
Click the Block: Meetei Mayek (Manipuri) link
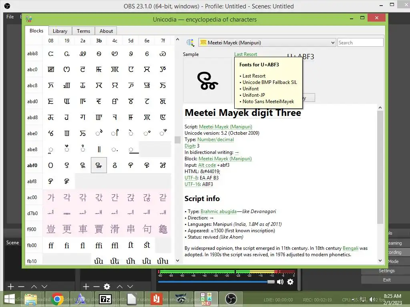[x=225, y=158]
